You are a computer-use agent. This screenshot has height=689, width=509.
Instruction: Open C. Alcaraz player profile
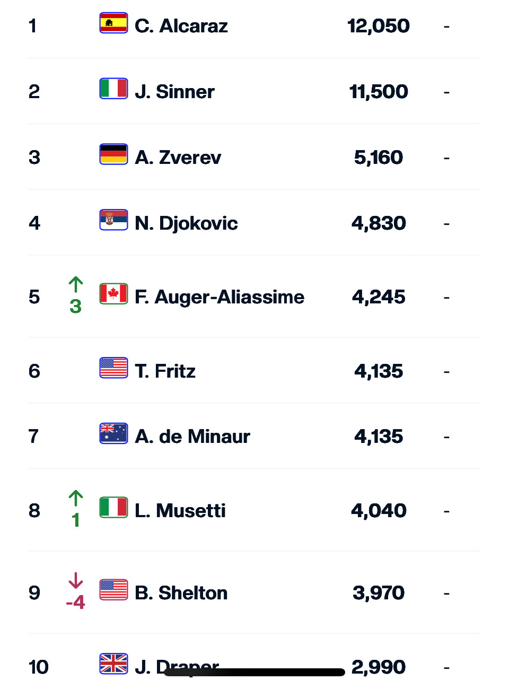pyautogui.click(x=181, y=26)
